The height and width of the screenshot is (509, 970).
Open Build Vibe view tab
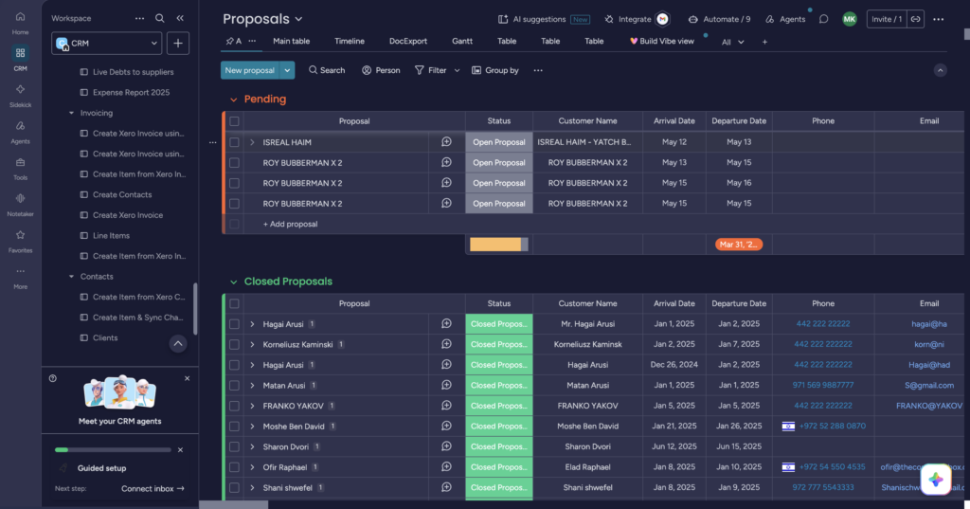[662, 42]
